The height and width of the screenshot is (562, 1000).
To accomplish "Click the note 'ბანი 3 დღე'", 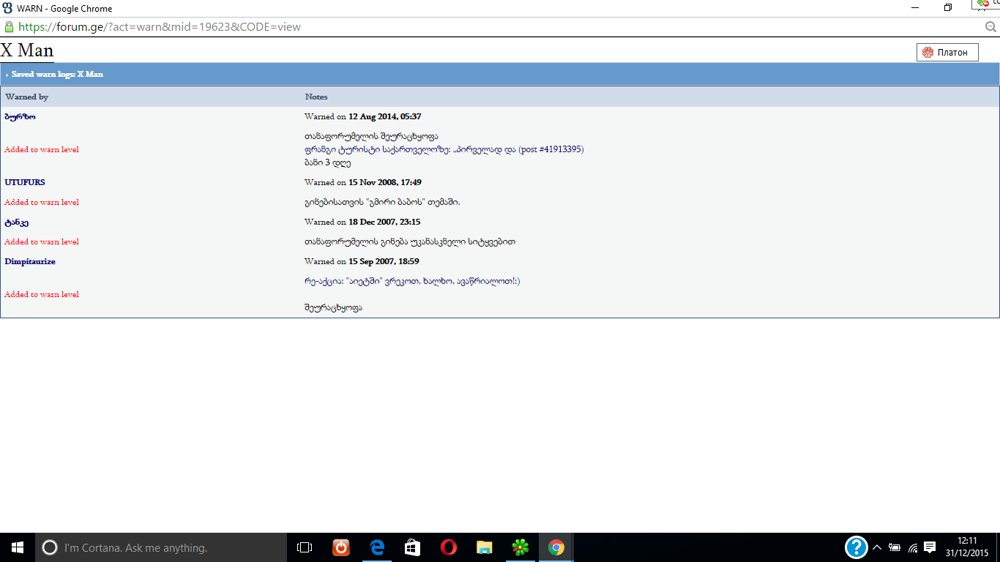I will [x=327, y=162].
